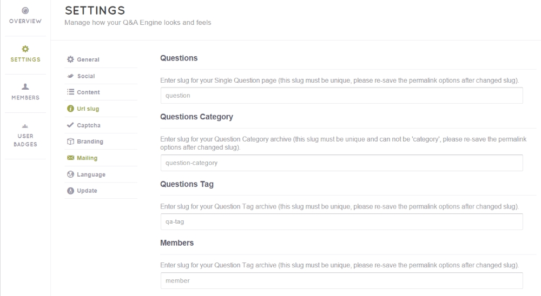Screen dimensions: 541x296
Task: Select the qa-tag slug text field
Action: coord(341,221)
